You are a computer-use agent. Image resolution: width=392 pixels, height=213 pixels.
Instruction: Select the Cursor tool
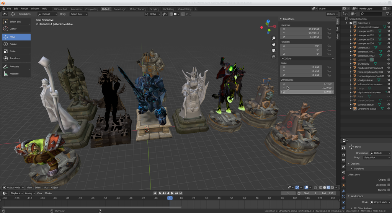(13, 29)
